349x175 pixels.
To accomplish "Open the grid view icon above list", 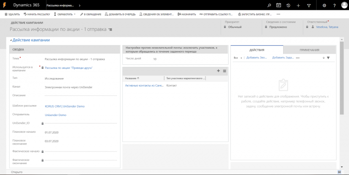I will (224, 71).
